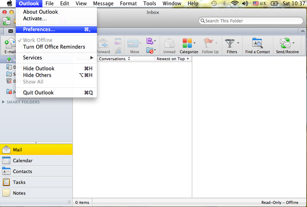Click the Unread envelope icon
This screenshot has width=307, height=207.
click(x=169, y=43)
